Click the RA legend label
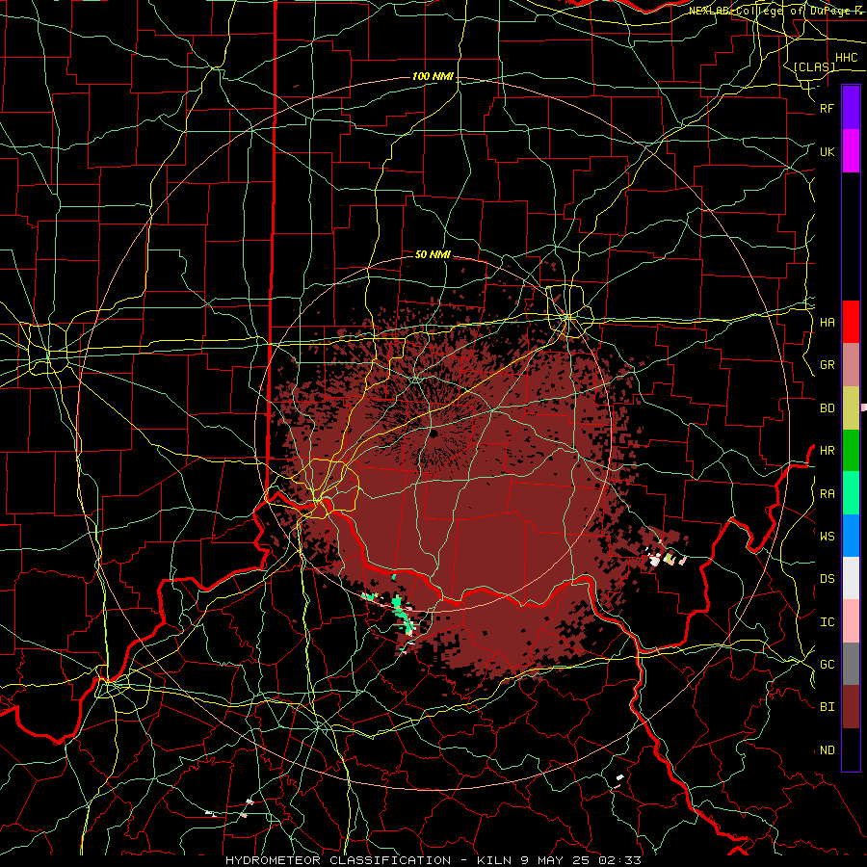 click(x=827, y=494)
